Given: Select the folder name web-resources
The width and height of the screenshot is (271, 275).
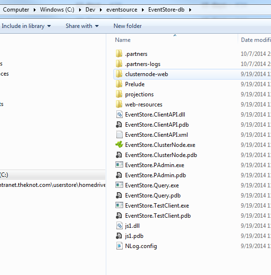Looking at the screenshot, I should click(x=143, y=105).
